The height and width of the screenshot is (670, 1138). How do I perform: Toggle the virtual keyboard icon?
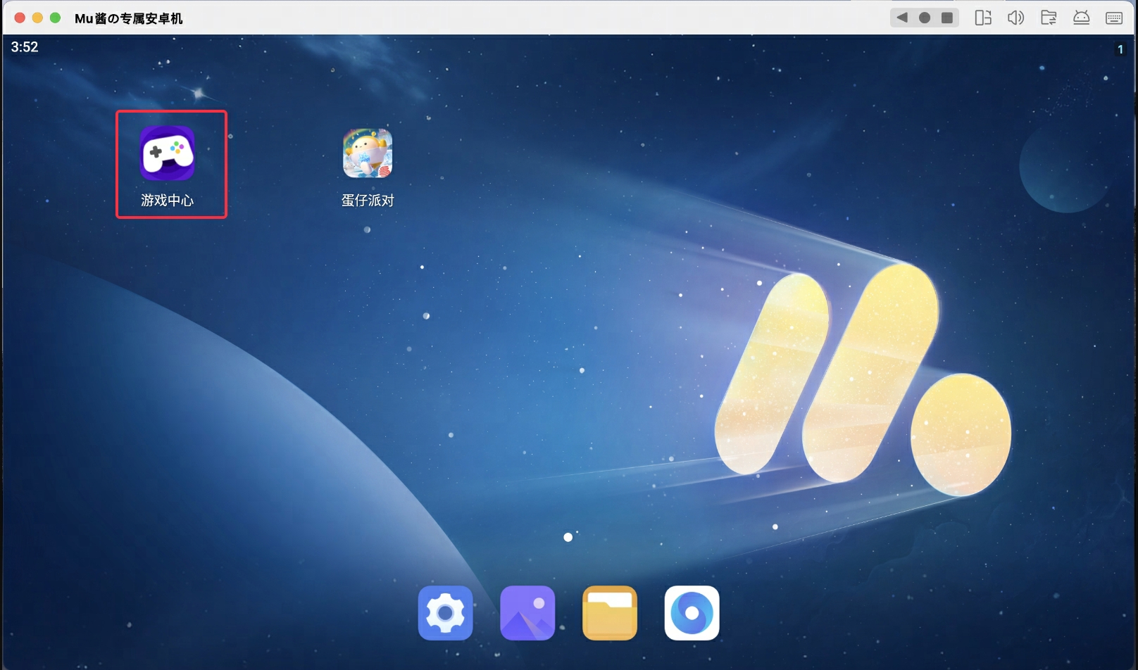[1113, 18]
